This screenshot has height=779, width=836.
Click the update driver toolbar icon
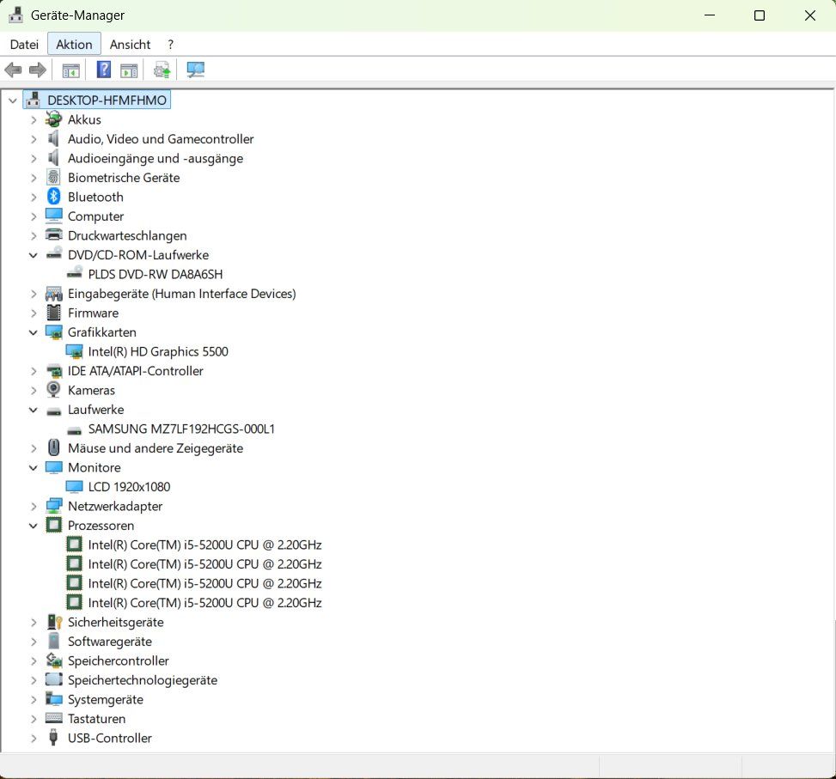point(162,70)
